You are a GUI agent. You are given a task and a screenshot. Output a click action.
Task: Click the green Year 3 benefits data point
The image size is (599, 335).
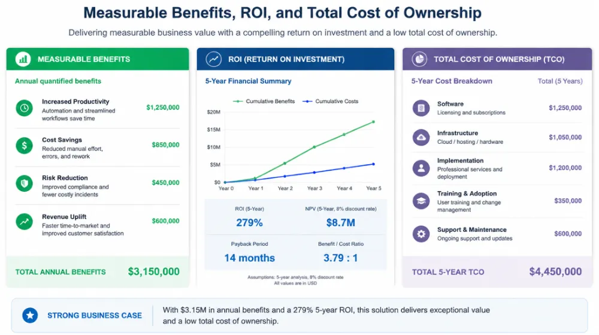click(314, 147)
